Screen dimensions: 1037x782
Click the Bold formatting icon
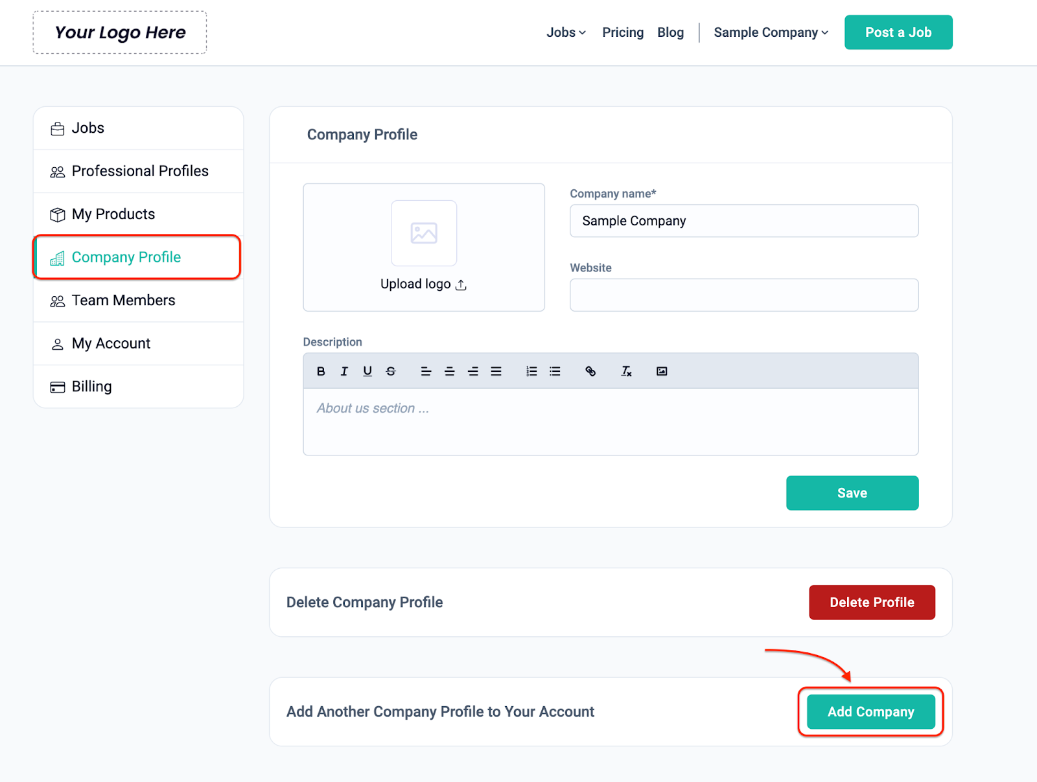[x=321, y=371]
